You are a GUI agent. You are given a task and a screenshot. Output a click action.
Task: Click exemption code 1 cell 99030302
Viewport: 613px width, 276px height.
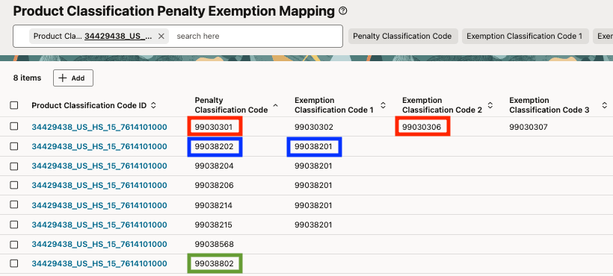click(x=313, y=127)
